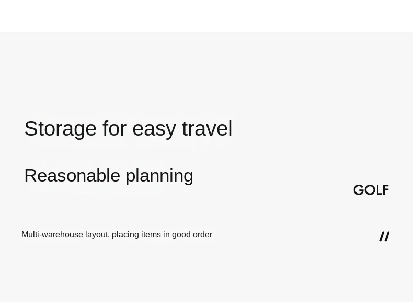This screenshot has width=413, height=302.
Task: Click the double slash icon
Action: tap(385, 236)
